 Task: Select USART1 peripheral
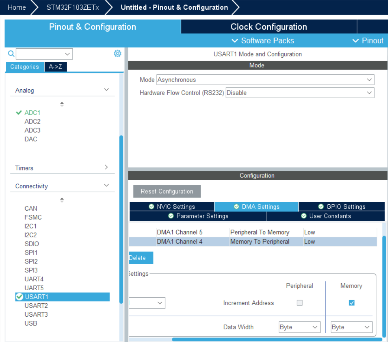click(62, 297)
